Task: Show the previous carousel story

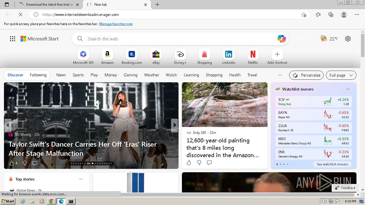Action: click(x=8, y=125)
